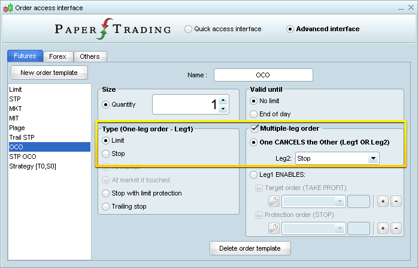Click the Name text field
The height and width of the screenshot is (268, 418).
tap(263, 75)
